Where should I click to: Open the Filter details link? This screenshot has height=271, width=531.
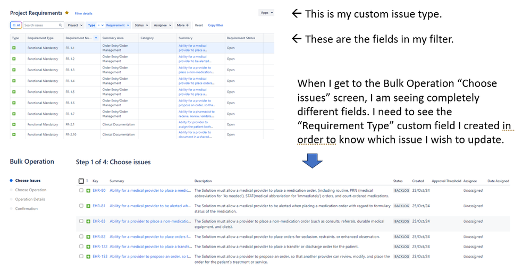pos(83,14)
